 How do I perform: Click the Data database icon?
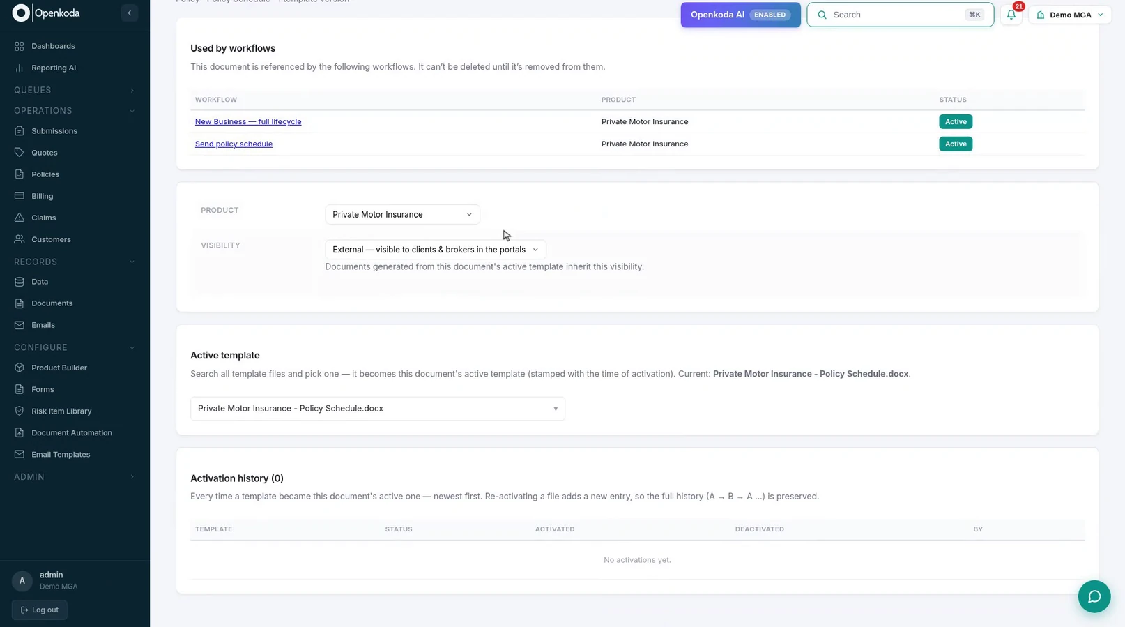coord(20,282)
